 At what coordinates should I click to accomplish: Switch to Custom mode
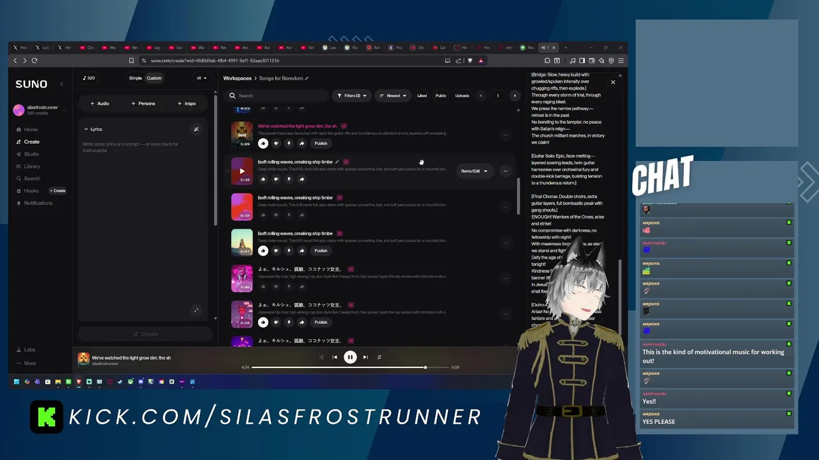(154, 78)
